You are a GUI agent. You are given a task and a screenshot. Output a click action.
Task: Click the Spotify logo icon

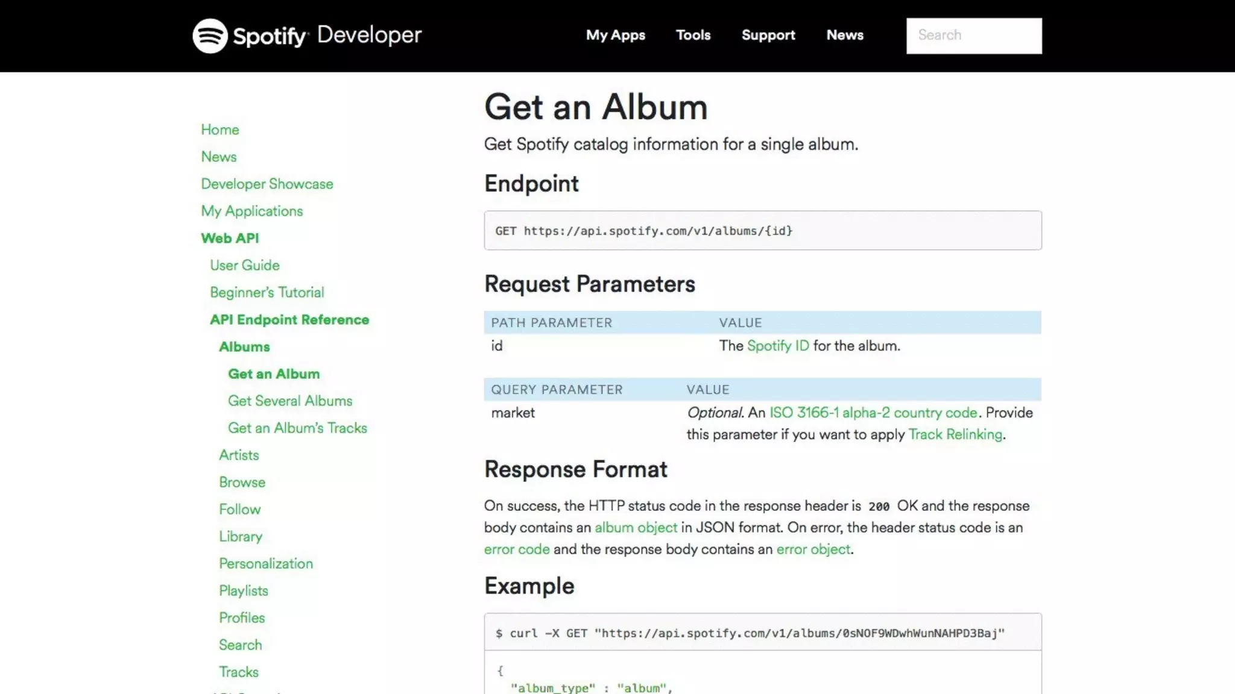coord(210,36)
